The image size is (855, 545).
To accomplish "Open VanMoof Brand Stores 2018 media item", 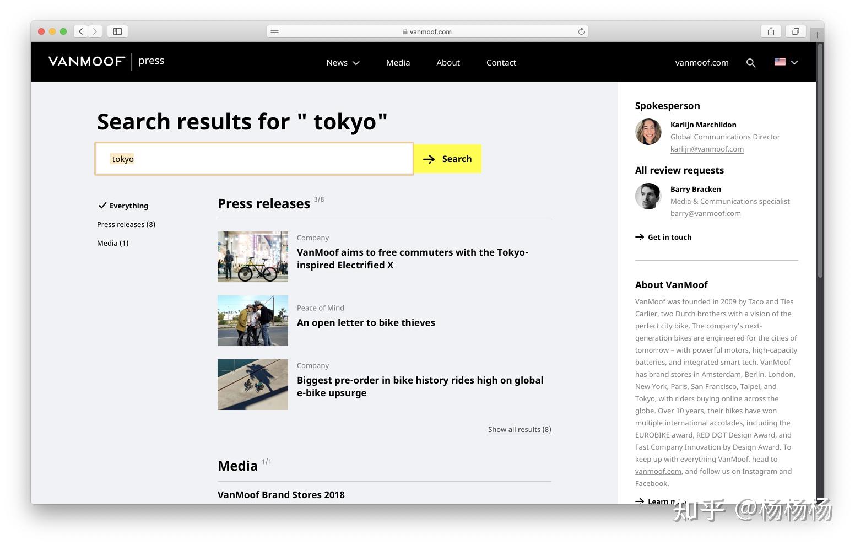I will 281,495.
